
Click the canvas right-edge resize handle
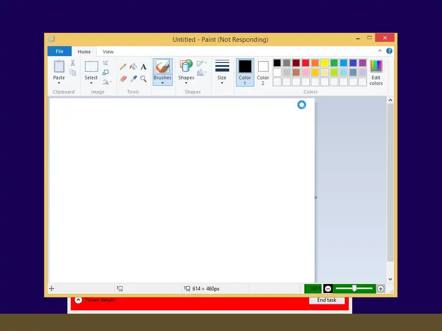tap(316, 197)
